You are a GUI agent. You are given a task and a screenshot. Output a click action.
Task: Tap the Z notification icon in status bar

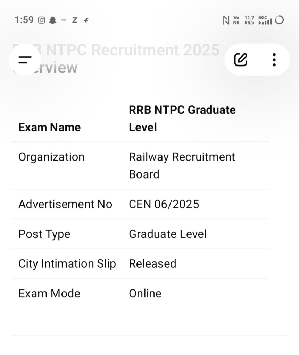[74, 20]
